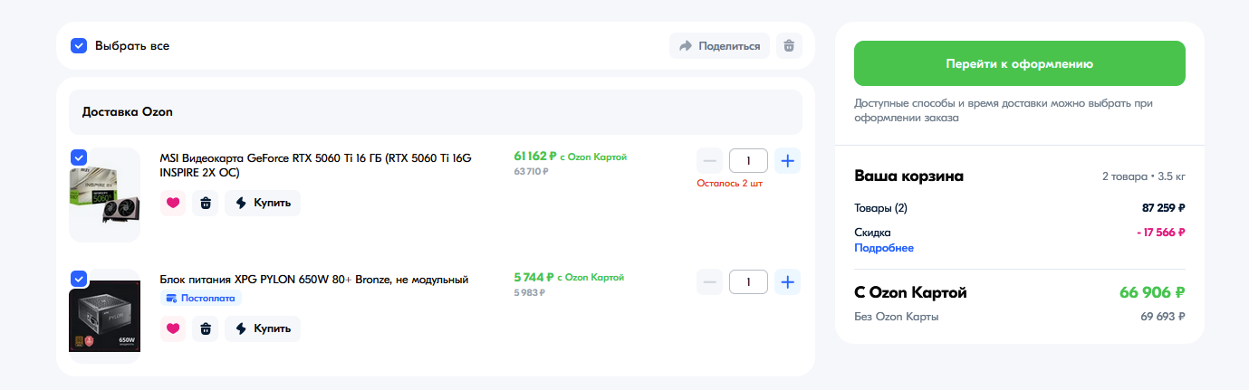Click the old price '5 983 ₽'

point(531,292)
